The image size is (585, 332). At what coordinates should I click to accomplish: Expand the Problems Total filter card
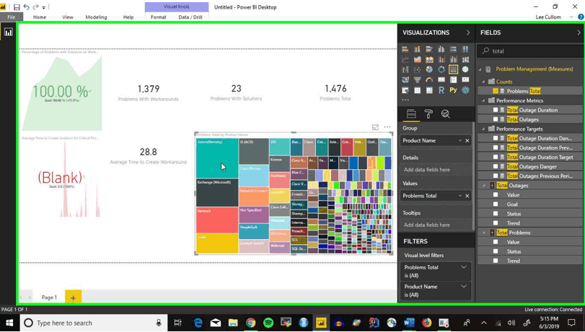click(x=464, y=267)
